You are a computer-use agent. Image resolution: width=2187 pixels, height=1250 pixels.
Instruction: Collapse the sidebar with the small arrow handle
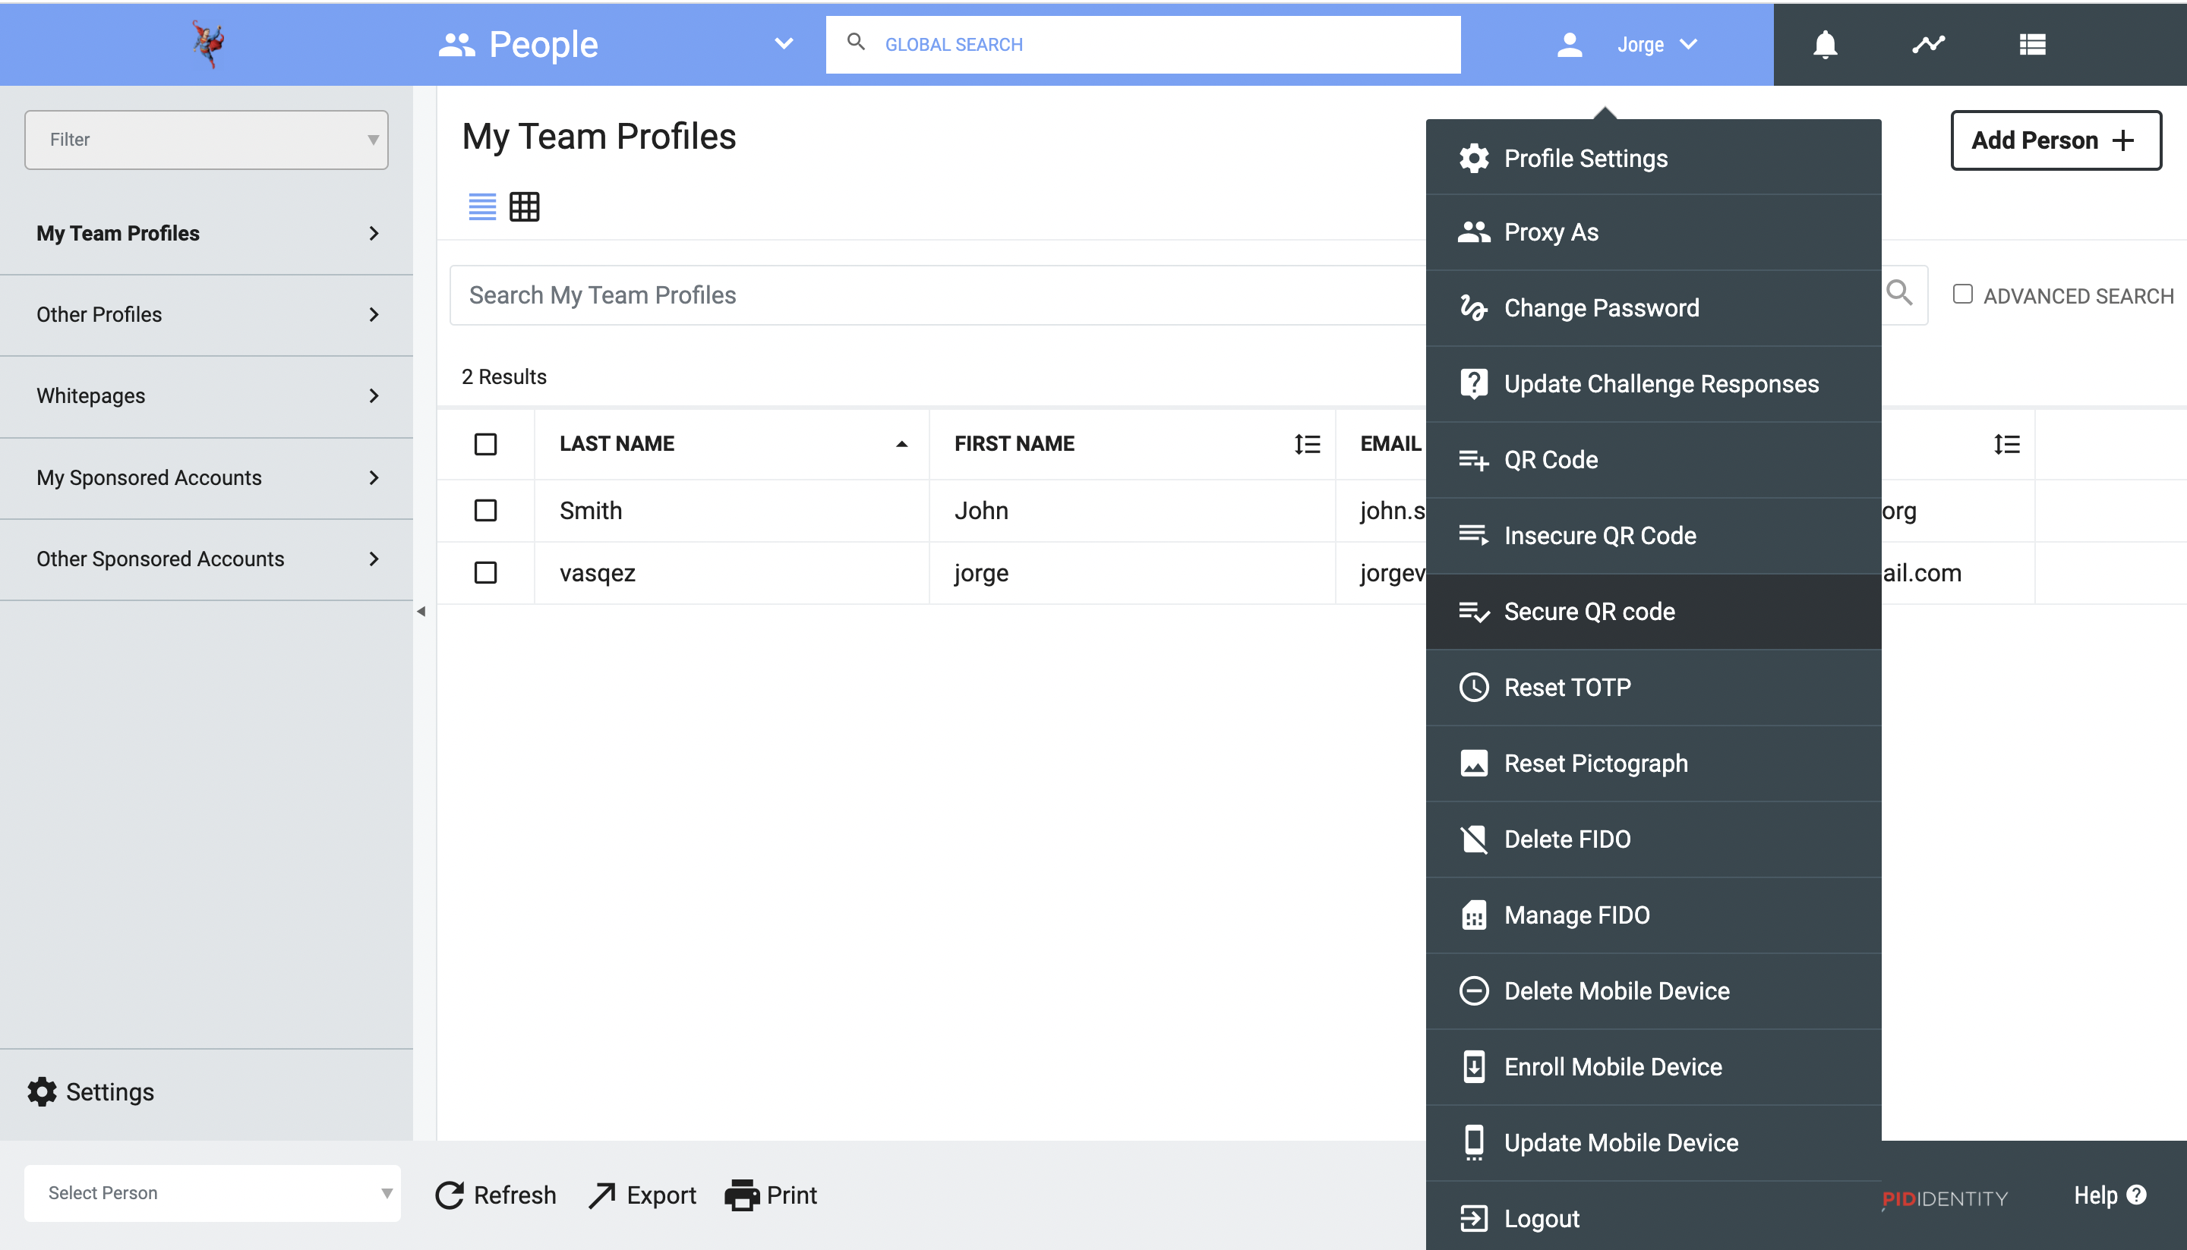coord(421,611)
